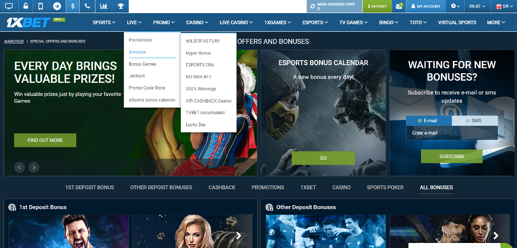Image resolution: width=517 pixels, height=248 pixels.
Task: Click the arrow on the rightmost bonus card
Action: (496, 235)
